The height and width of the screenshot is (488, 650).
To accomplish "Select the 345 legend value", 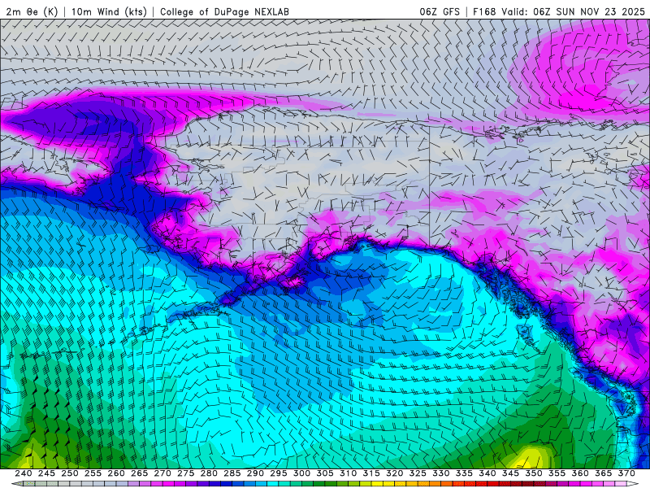I will [511, 473].
